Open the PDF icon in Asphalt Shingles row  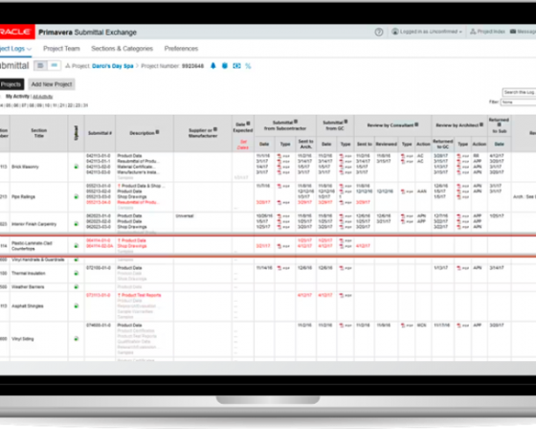[x=346, y=295]
